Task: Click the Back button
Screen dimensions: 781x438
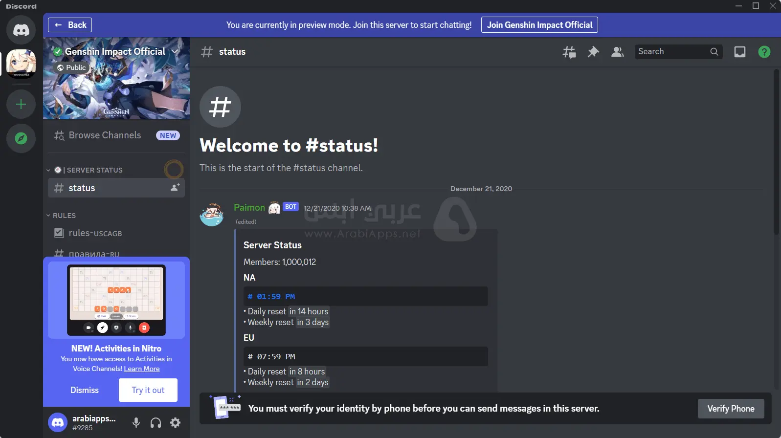Action: click(70, 25)
